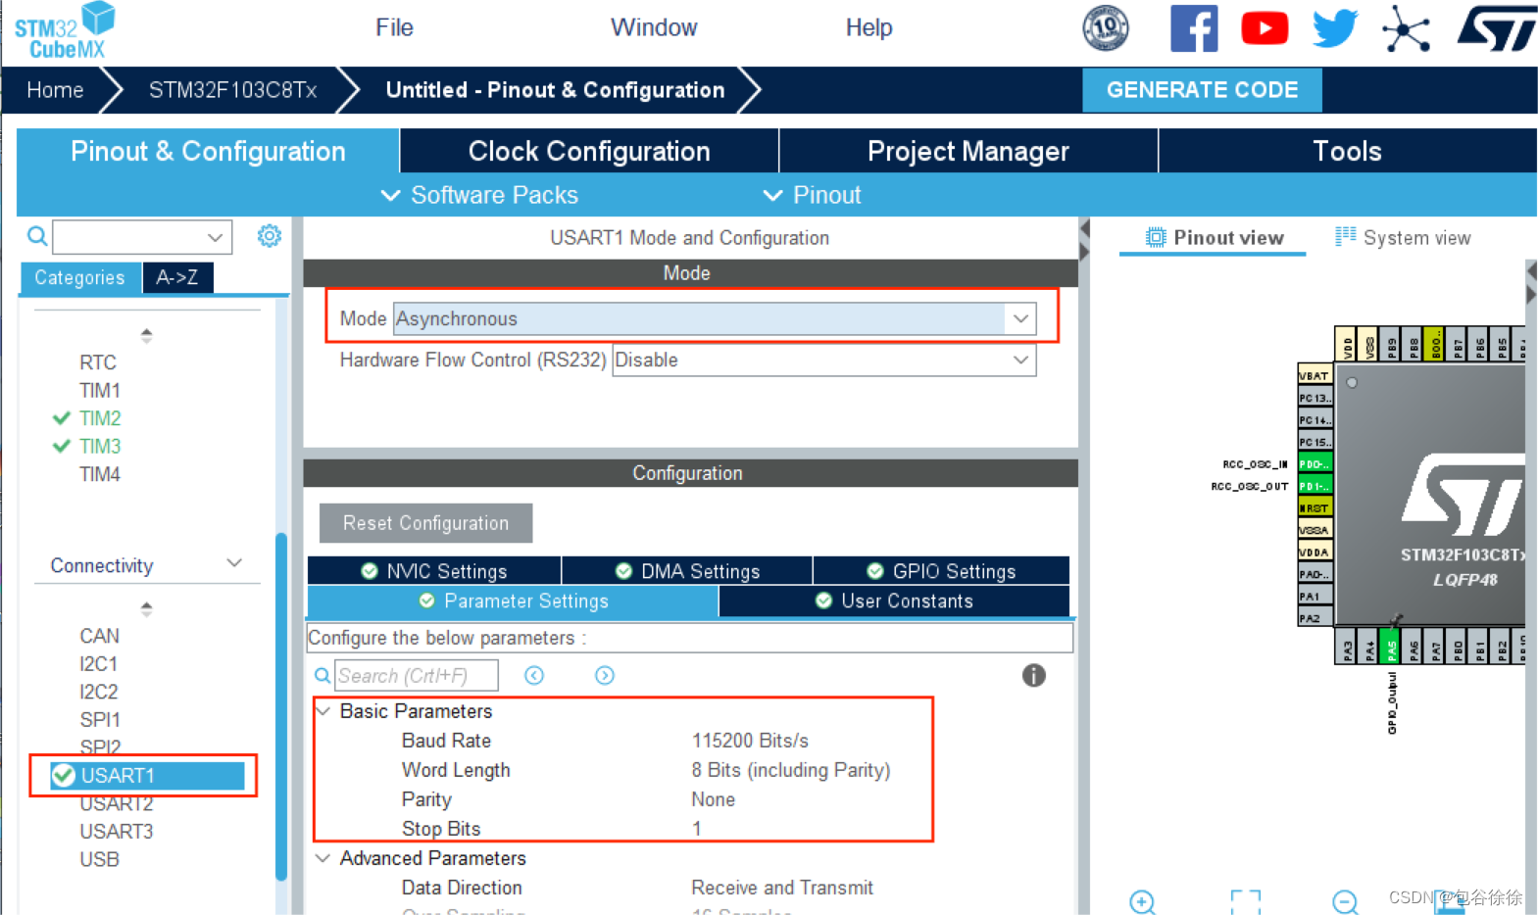Fit the pinout chip to view
The image size is (1538, 915).
(x=1245, y=901)
